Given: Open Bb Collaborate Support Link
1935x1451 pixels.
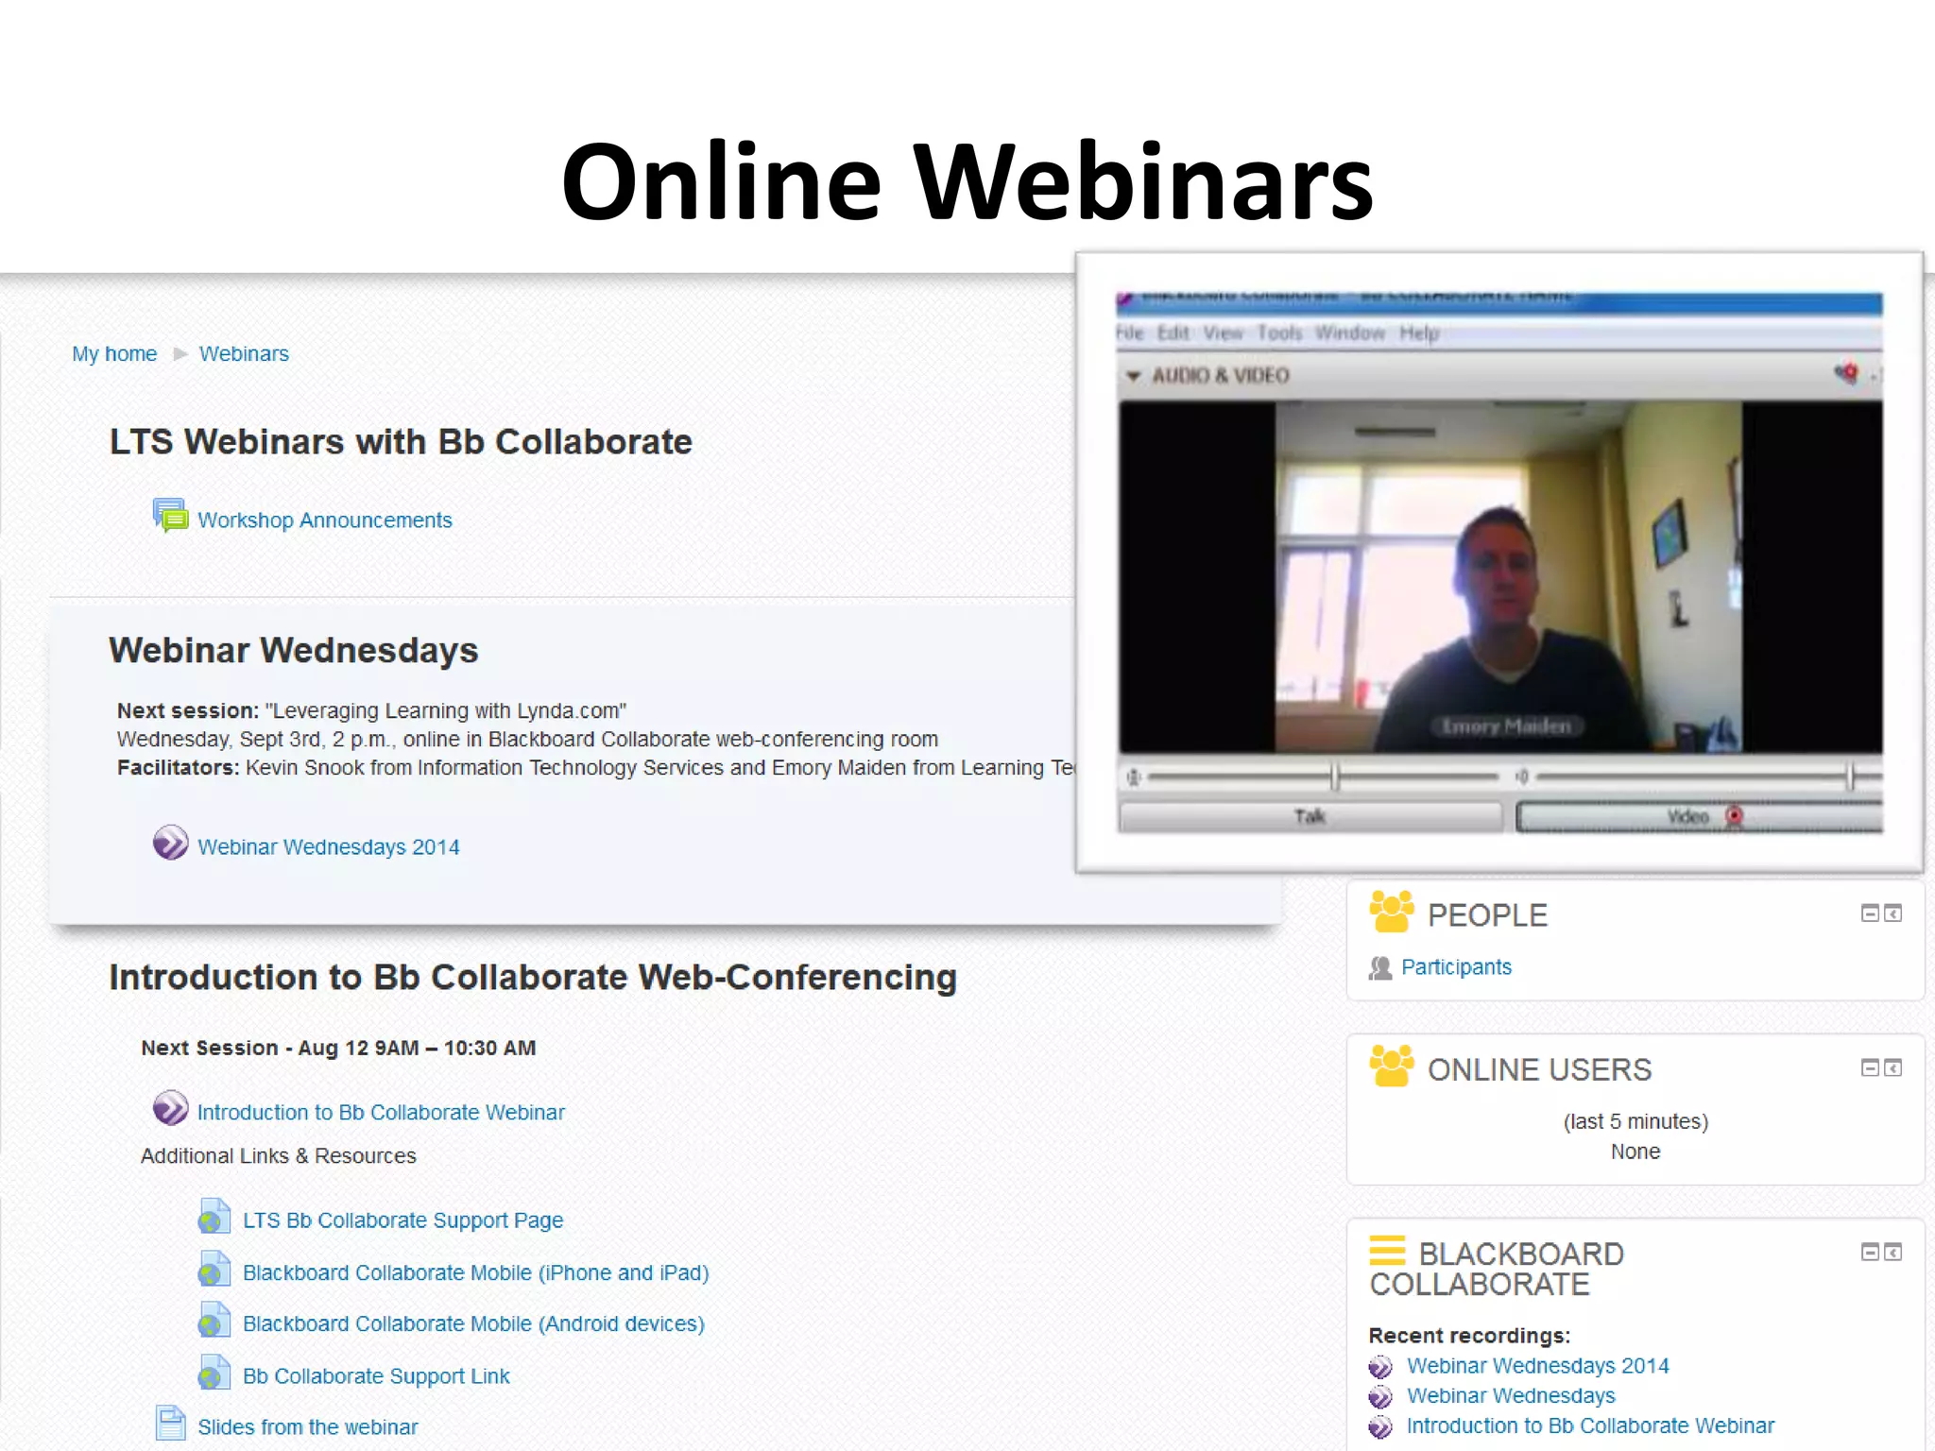Looking at the screenshot, I should point(376,1376).
